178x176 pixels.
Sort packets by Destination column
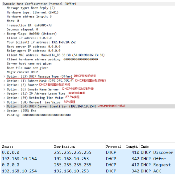(79, 147)
